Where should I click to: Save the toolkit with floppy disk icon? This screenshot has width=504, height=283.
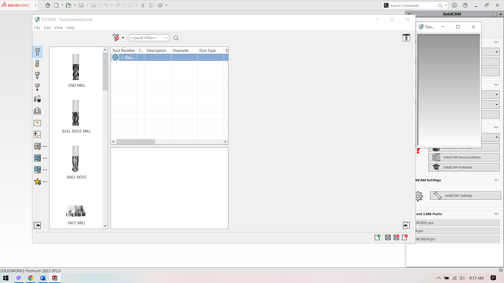tap(388, 237)
